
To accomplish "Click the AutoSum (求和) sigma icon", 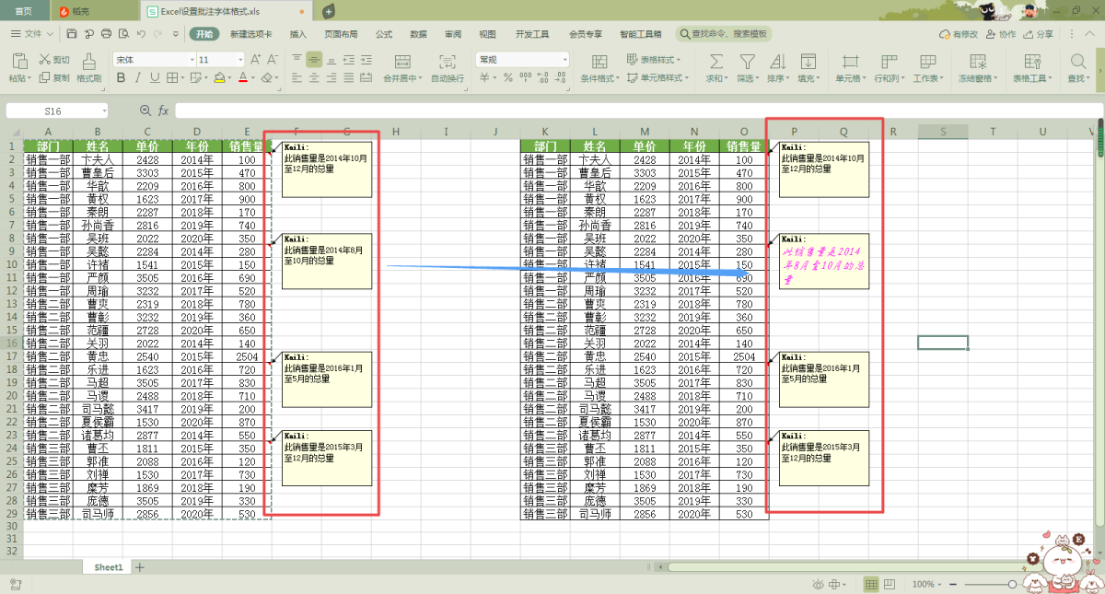I will click(x=715, y=62).
